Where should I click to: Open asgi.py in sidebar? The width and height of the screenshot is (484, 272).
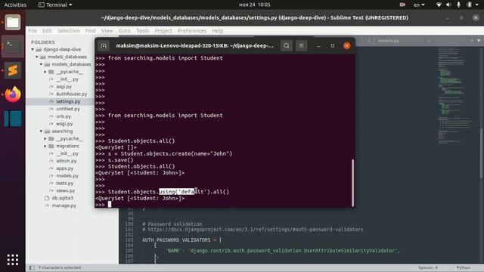(x=64, y=86)
